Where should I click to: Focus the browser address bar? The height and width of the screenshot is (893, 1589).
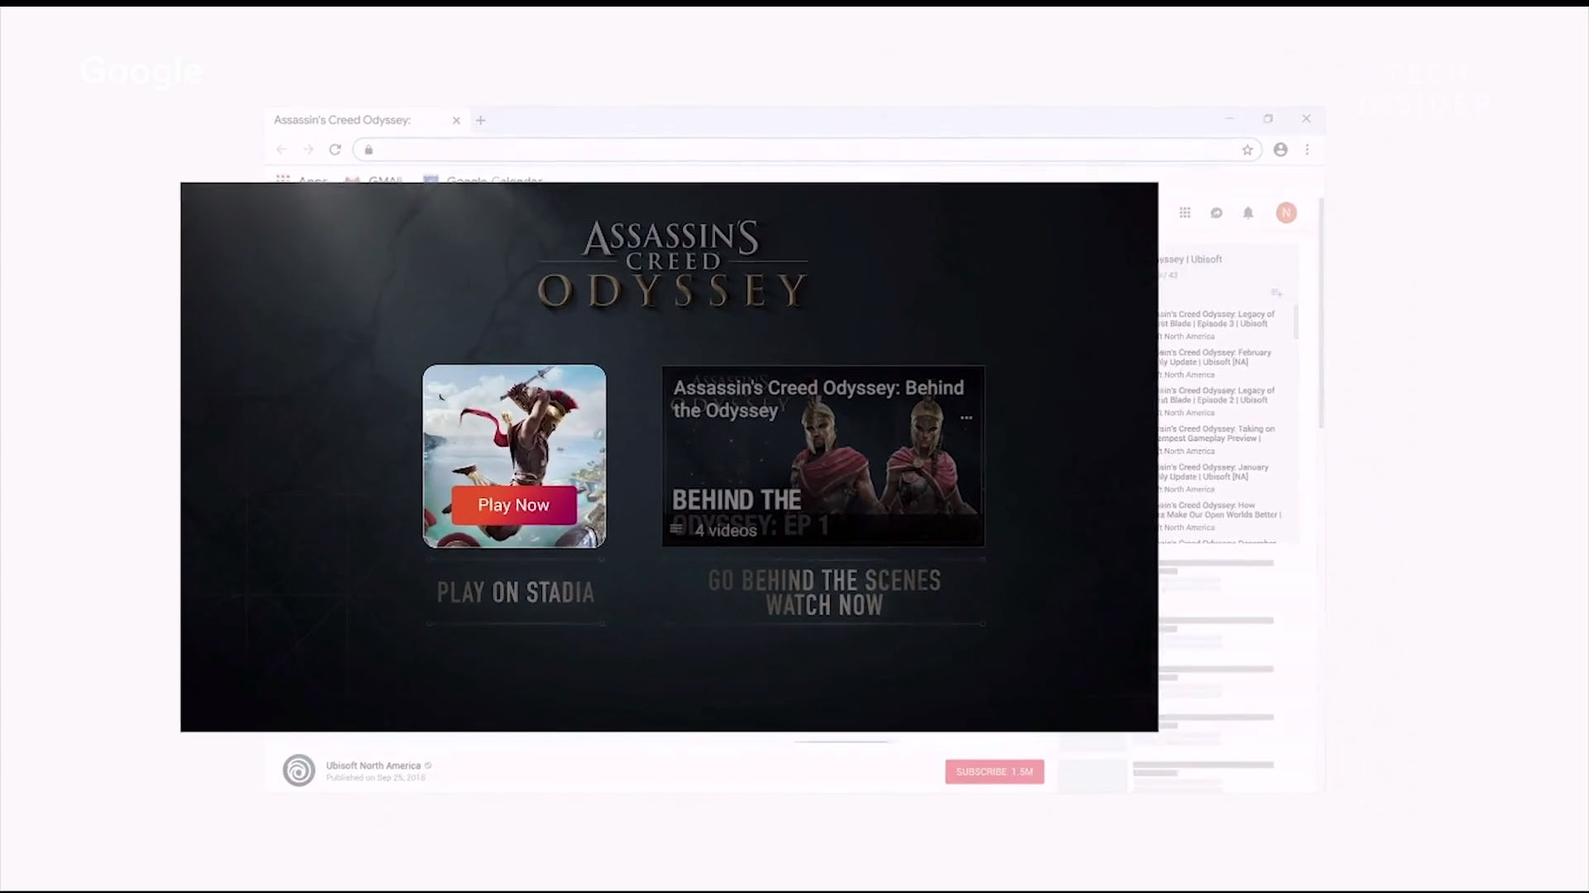pyautogui.click(x=807, y=150)
